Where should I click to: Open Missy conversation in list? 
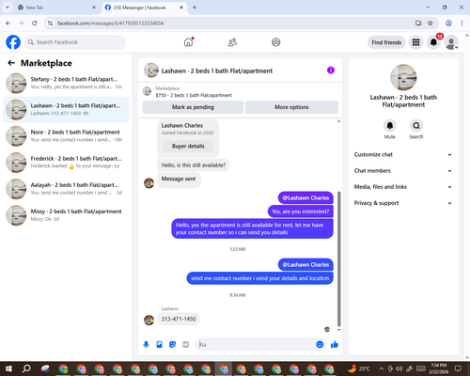(66, 215)
